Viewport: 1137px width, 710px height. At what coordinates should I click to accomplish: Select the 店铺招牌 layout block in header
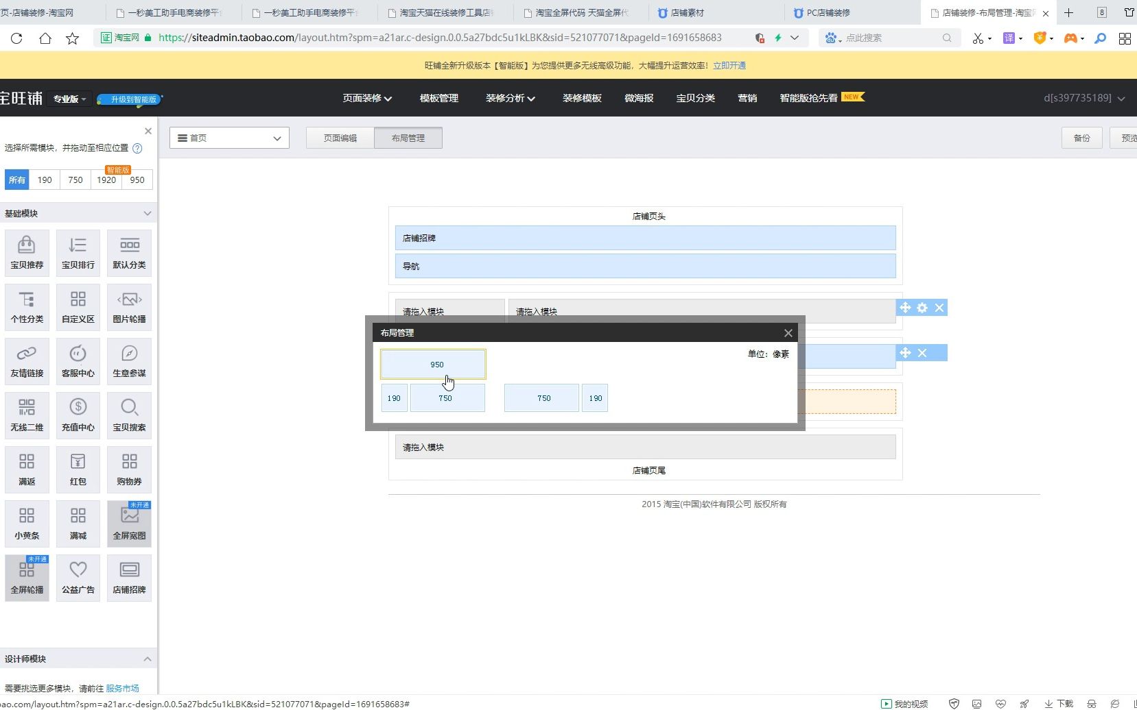coord(645,238)
